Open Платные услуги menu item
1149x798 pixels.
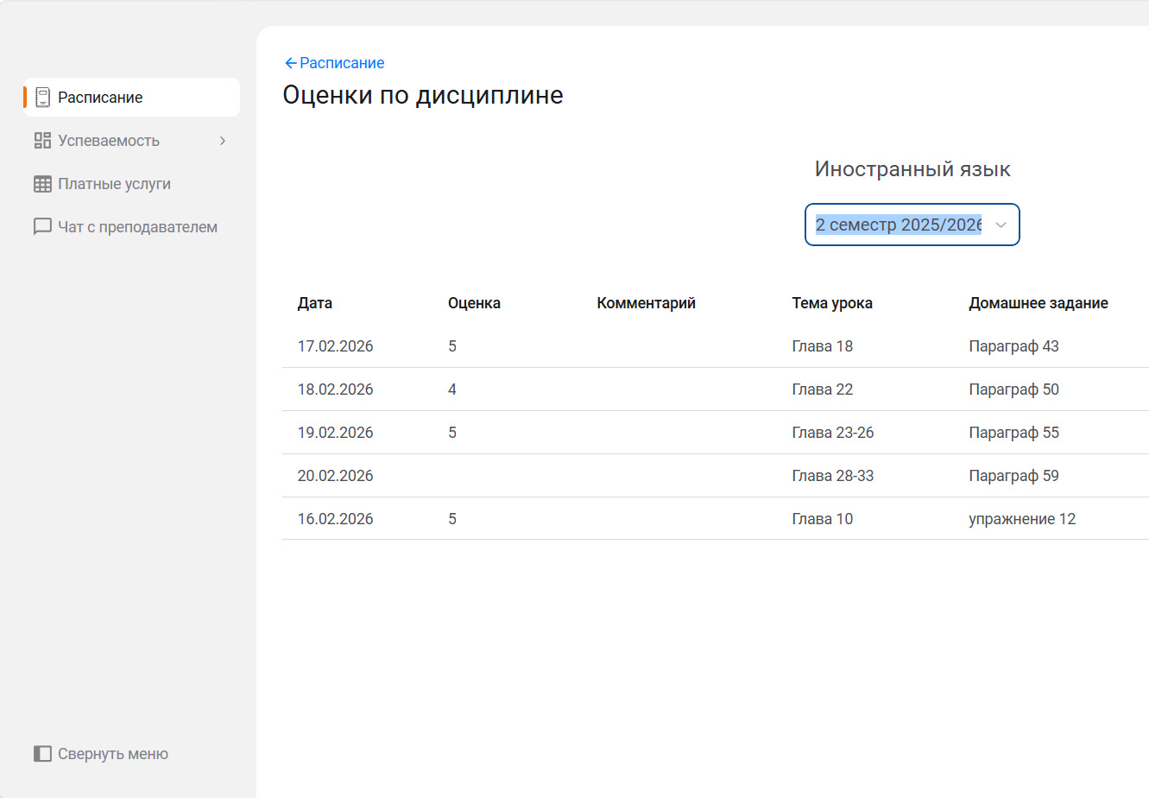(131, 184)
